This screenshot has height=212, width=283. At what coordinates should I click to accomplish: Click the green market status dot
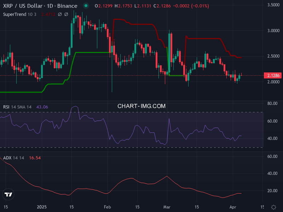pyautogui.click(x=86, y=6)
